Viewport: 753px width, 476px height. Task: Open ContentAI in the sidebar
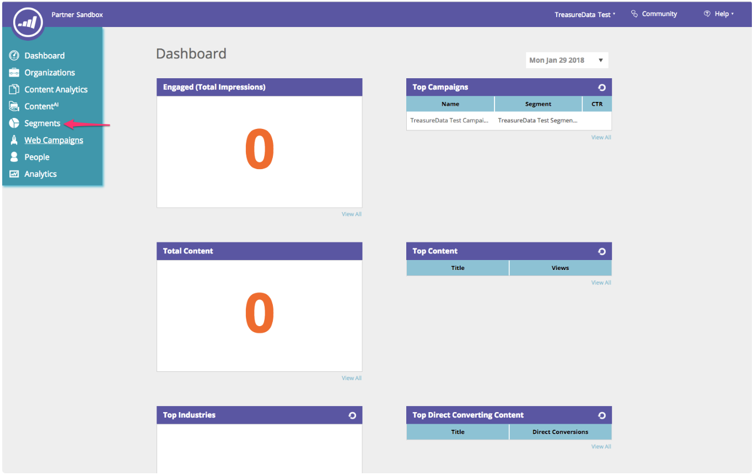[x=41, y=106]
